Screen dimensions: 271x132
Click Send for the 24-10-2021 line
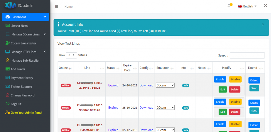[x=254, y=88]
